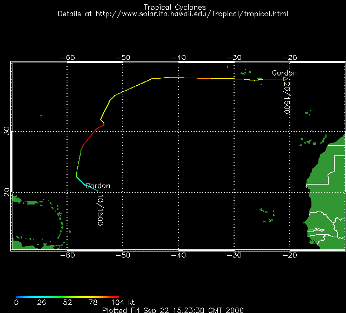Click the Tropical Cyclones title text
Image resolution: width=346 pixels, height=313 pixels.
[174, 6]
